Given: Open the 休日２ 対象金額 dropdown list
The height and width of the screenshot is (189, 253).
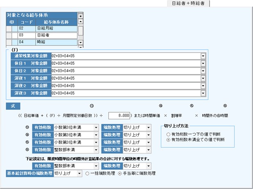Looking at the screenshot, I should point(203,71).
